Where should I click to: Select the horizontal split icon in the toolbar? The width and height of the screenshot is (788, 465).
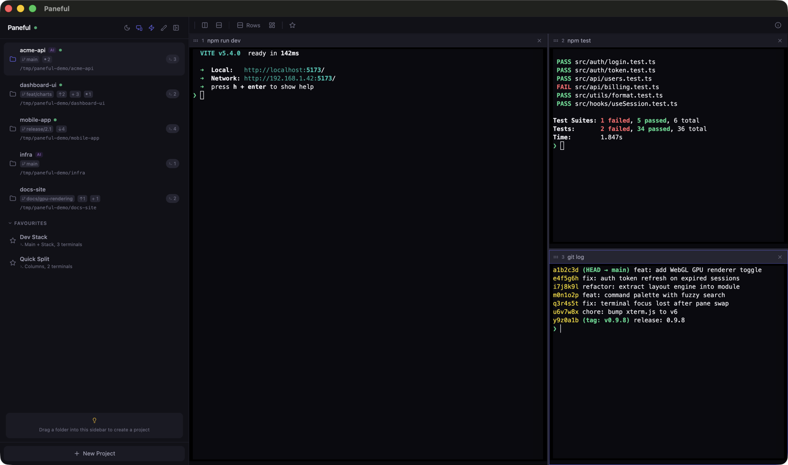coord(218,25)
